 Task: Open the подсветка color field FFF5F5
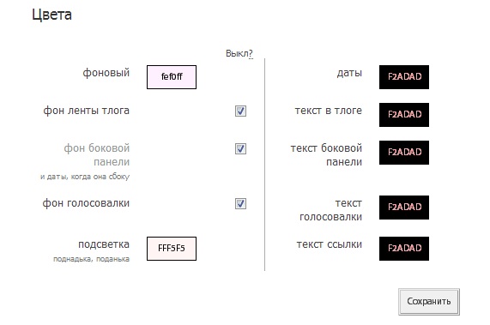[172, 249]
